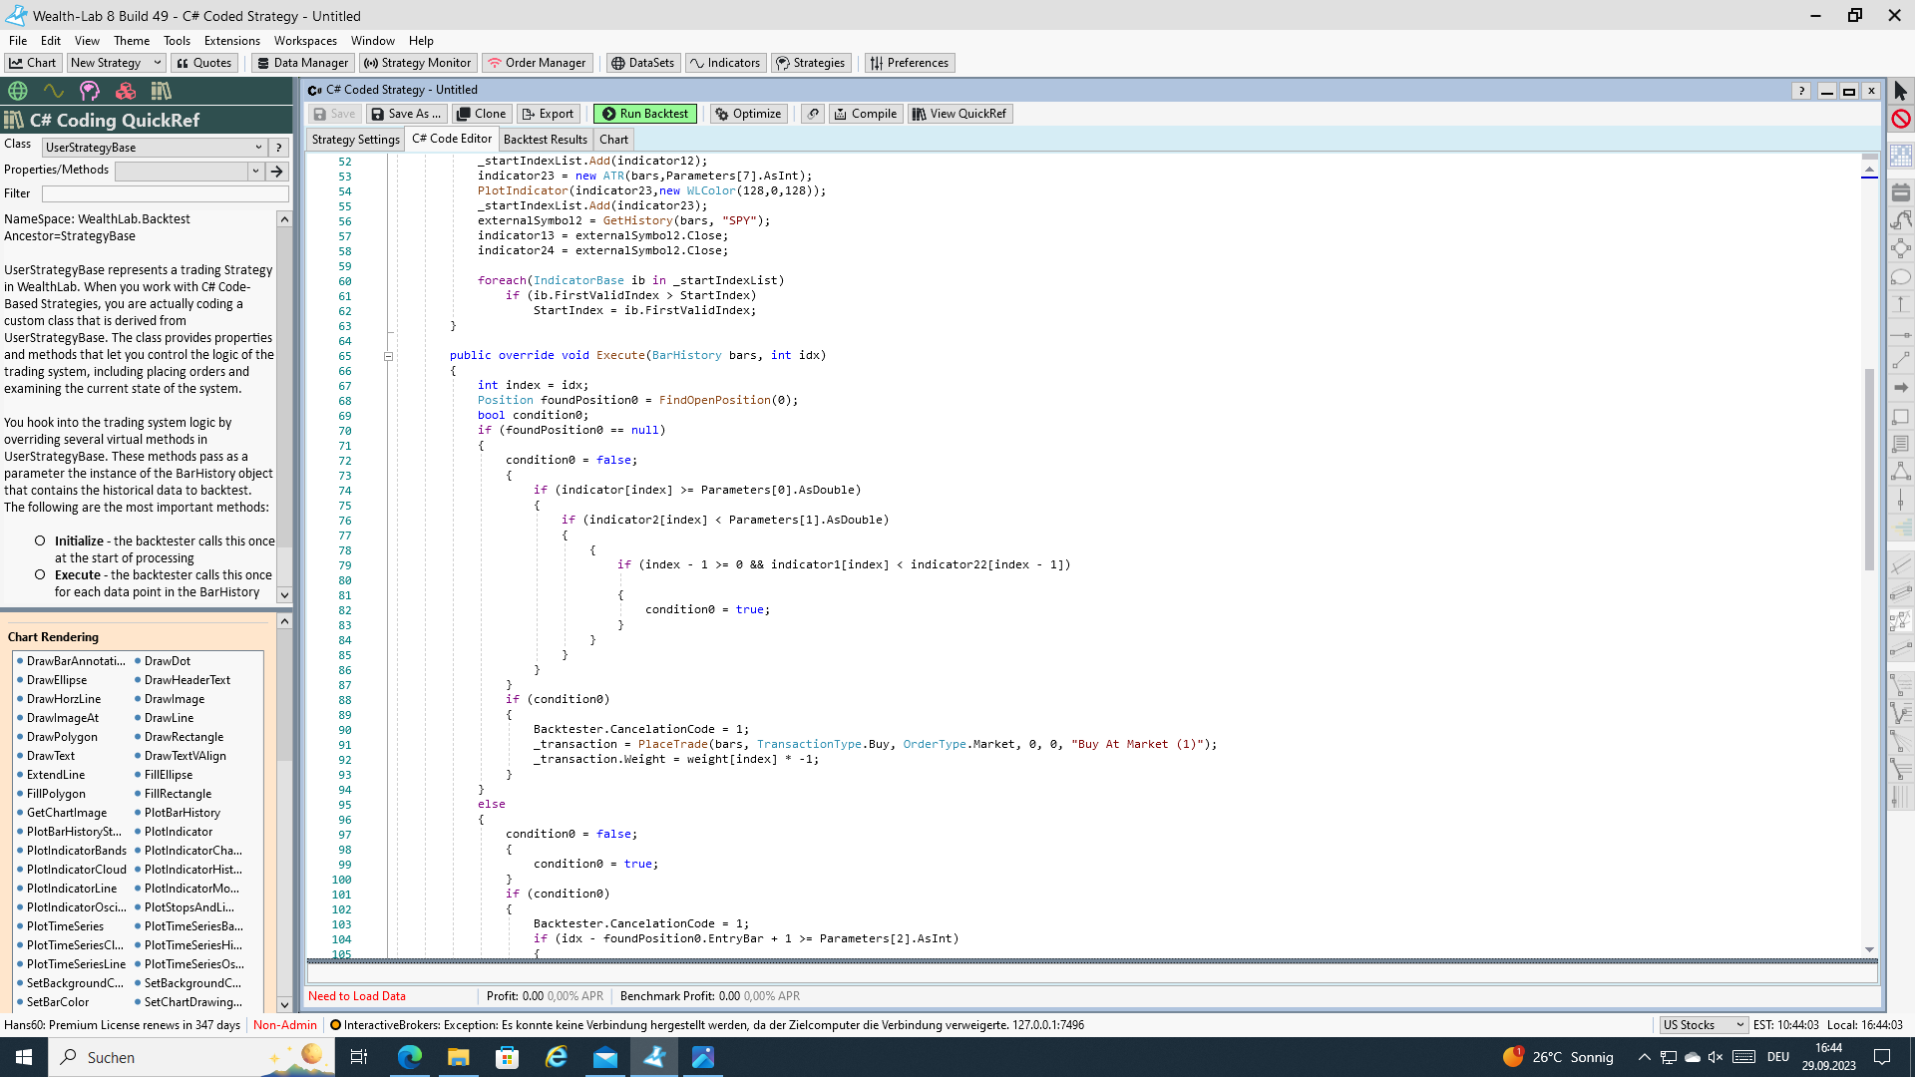1915x1077 pixels.
Task: Select DrawEllipse in Chart Rendering list
Action: tap(57, 680)
